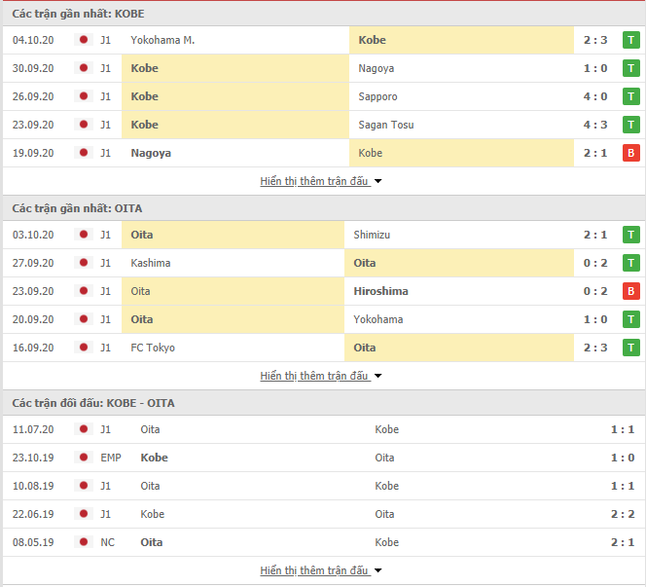This screenshot has width=646, height=587.
Task: Select the 'Các trận đối đầu: KOBE - OITA' header
Action: click(93, 403)
